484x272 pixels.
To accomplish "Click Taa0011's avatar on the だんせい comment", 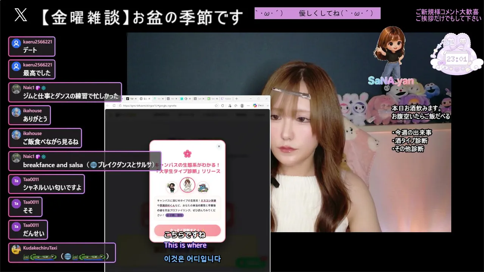I will click(x=16, y=226).
